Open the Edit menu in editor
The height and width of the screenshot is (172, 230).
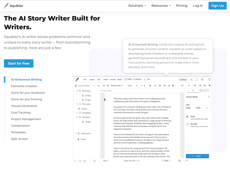[99, 80]
